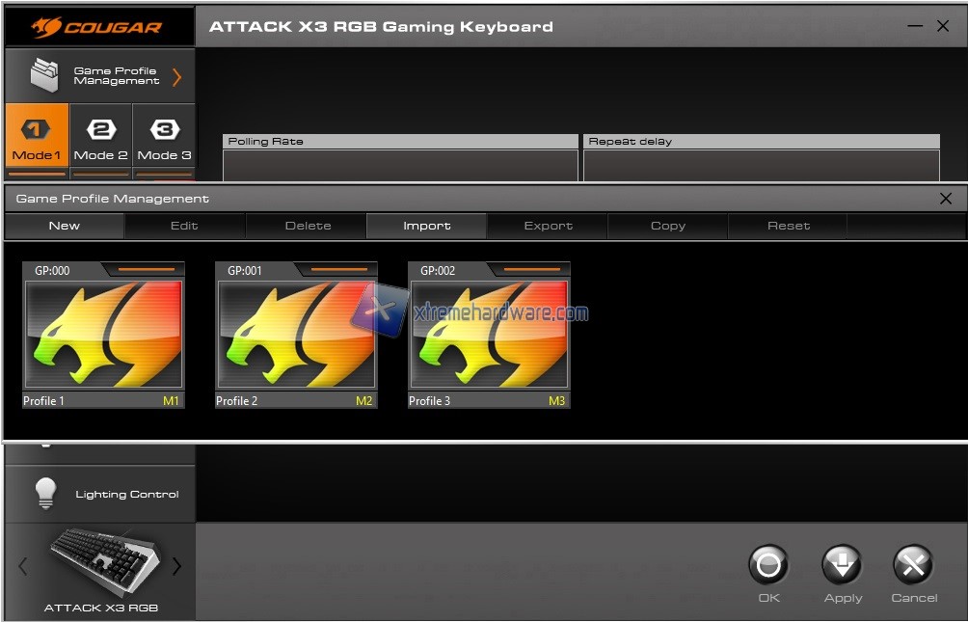Click the Apply download-arrow icon

842,565
